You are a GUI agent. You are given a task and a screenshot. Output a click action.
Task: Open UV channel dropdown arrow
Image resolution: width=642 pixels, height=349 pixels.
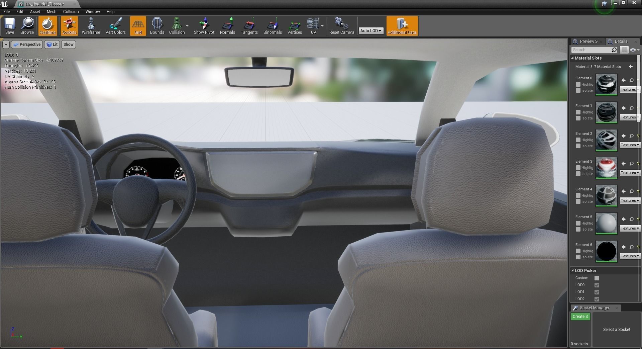322,26
